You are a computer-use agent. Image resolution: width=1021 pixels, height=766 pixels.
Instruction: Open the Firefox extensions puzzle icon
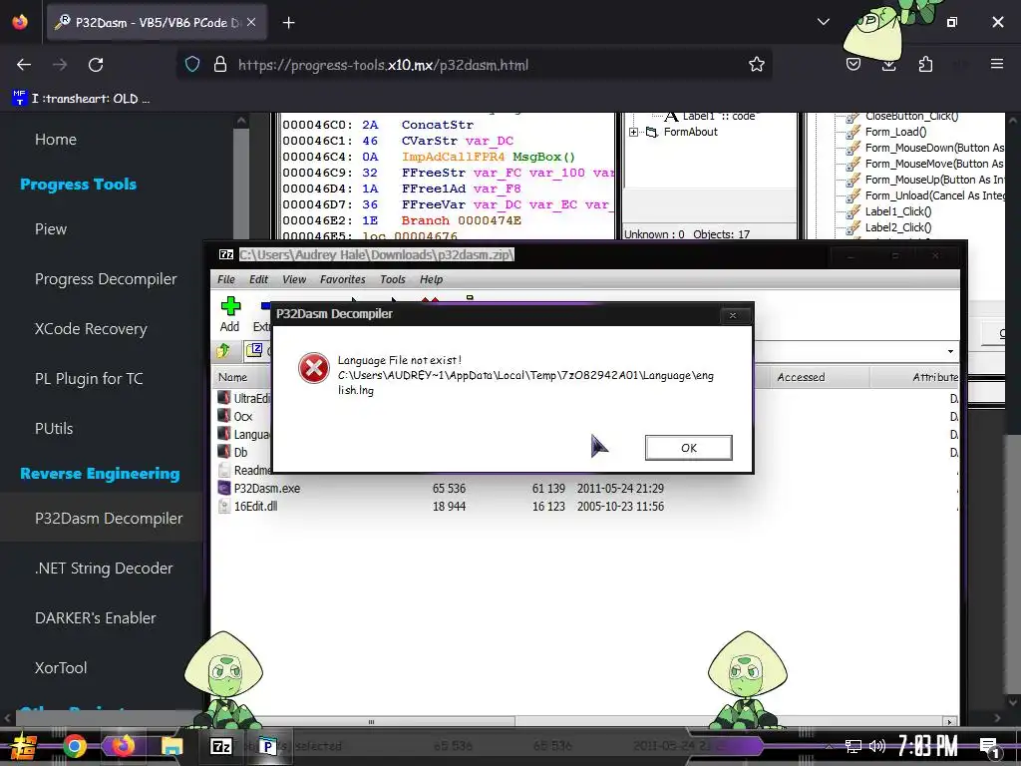pos(925,65)
